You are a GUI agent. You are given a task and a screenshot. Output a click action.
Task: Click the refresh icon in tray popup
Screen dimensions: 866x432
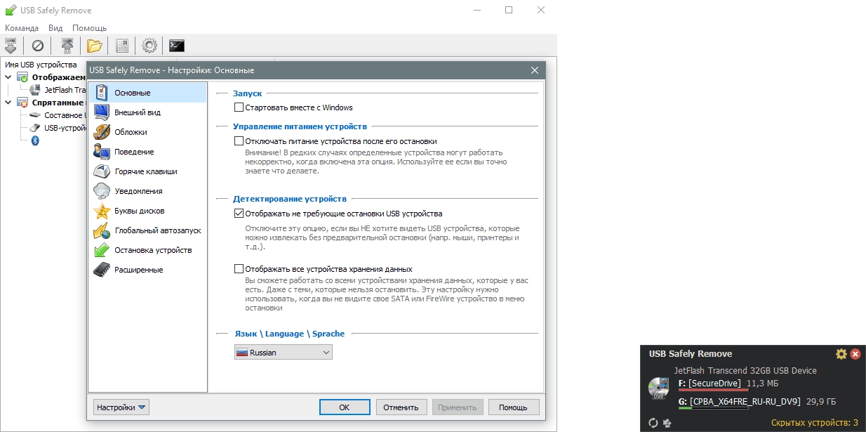[653, 422]
